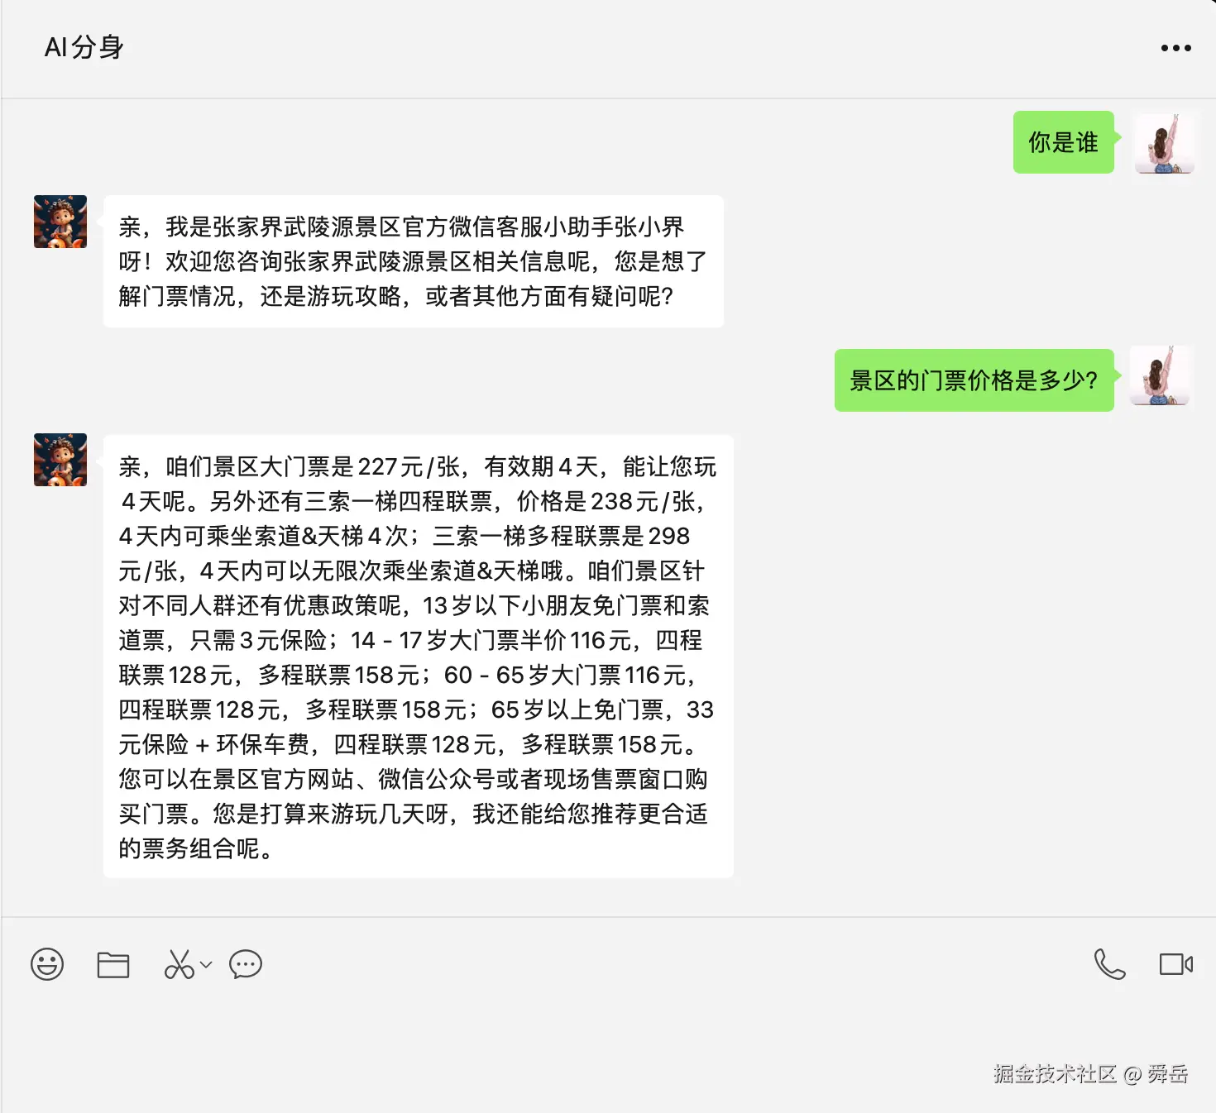
Task: Select the green 你是谁 message bubble
Action: pos(1064,142)
